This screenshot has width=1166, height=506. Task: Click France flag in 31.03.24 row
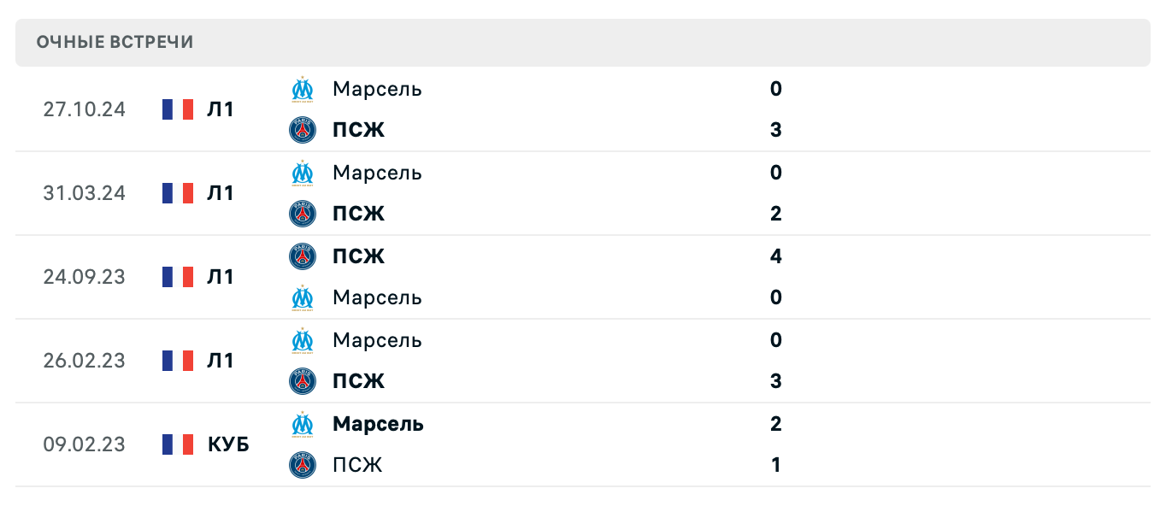[x=178, y=193]
